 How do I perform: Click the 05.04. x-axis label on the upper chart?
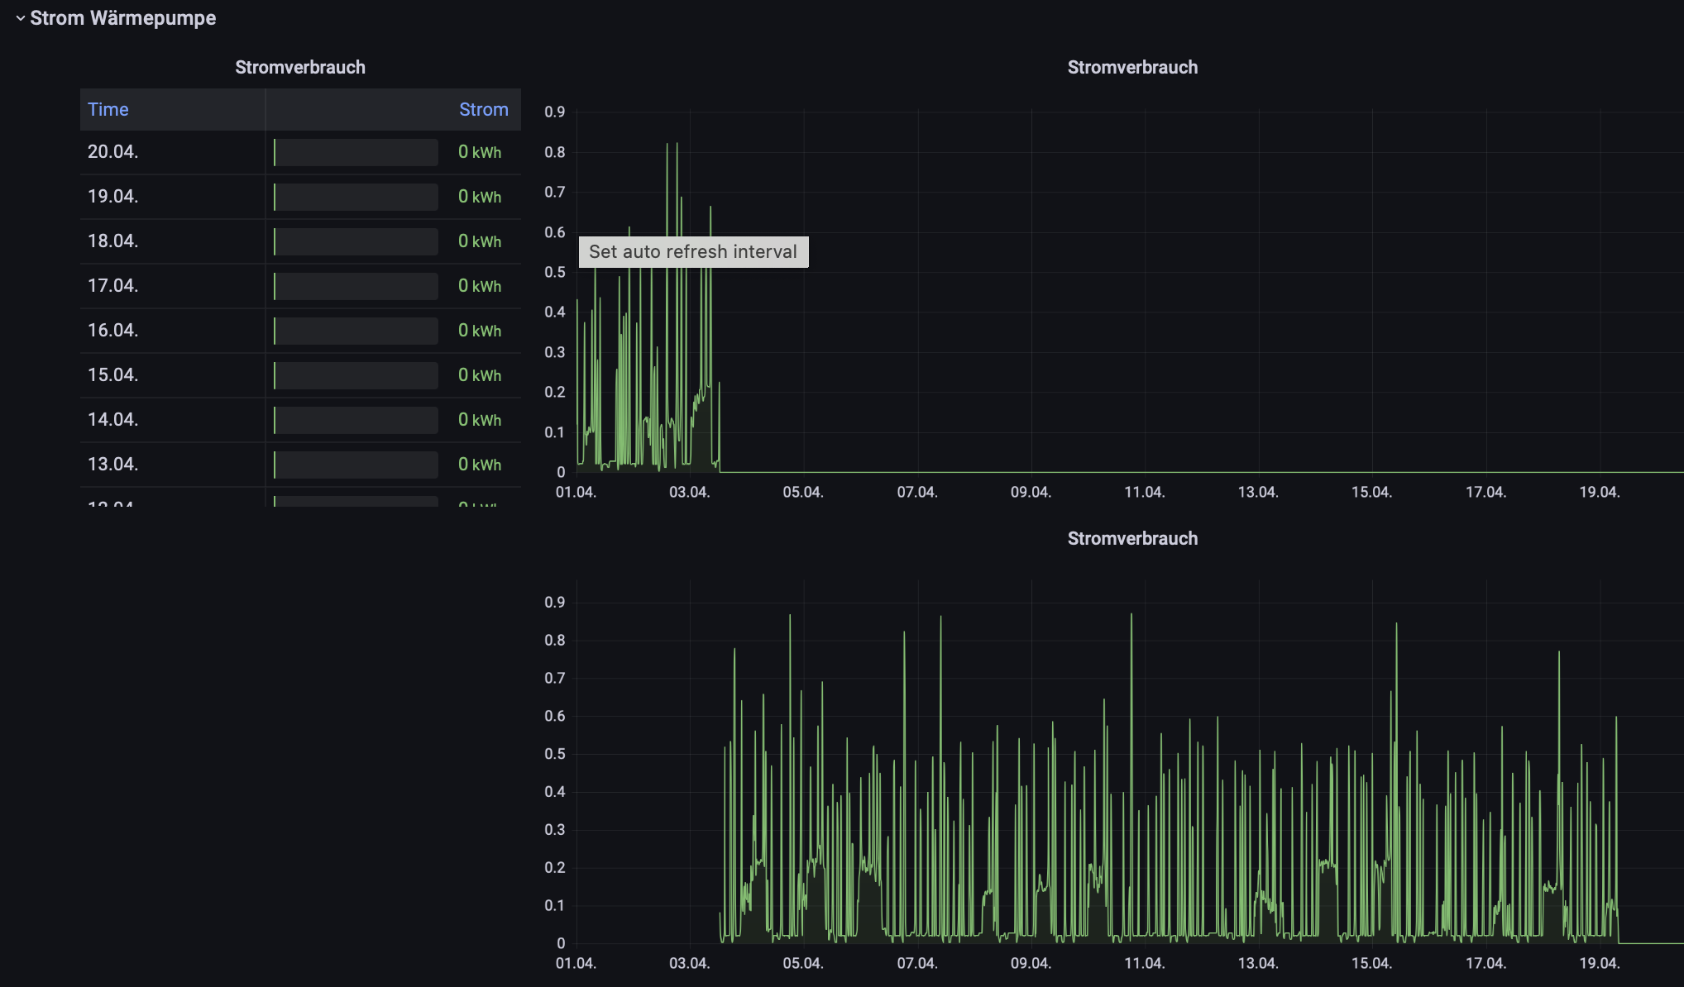point(802,493)
